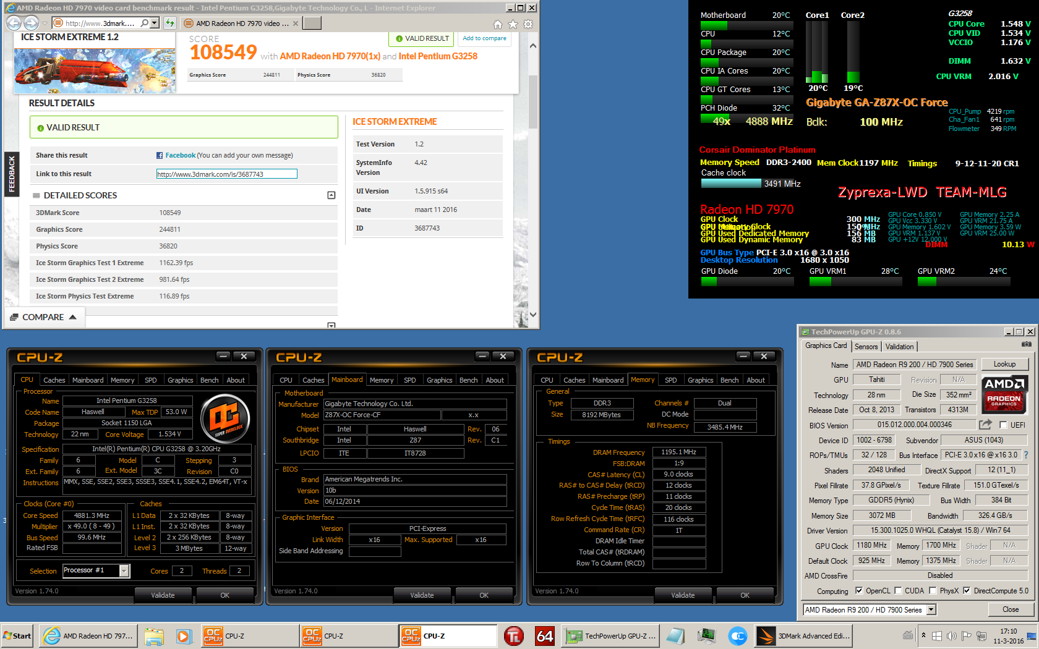This screenshot has height=649, width=1039.
Task: Click the Internet Explorer refresh icon
Action: tap(170, 23)
